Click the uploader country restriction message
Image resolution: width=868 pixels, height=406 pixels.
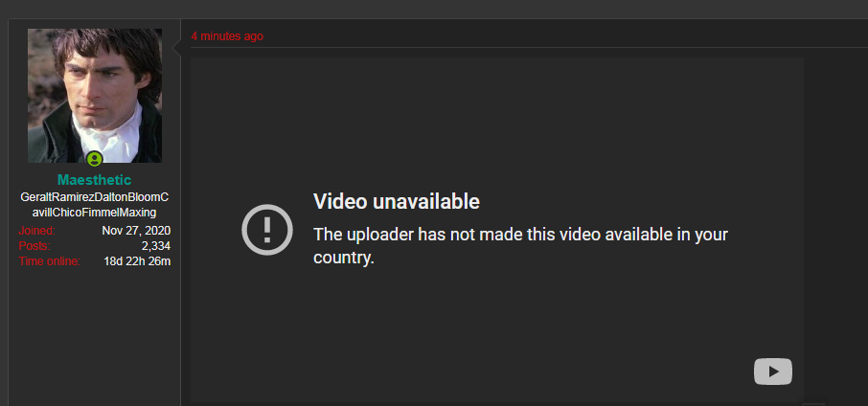coord(520,245)
